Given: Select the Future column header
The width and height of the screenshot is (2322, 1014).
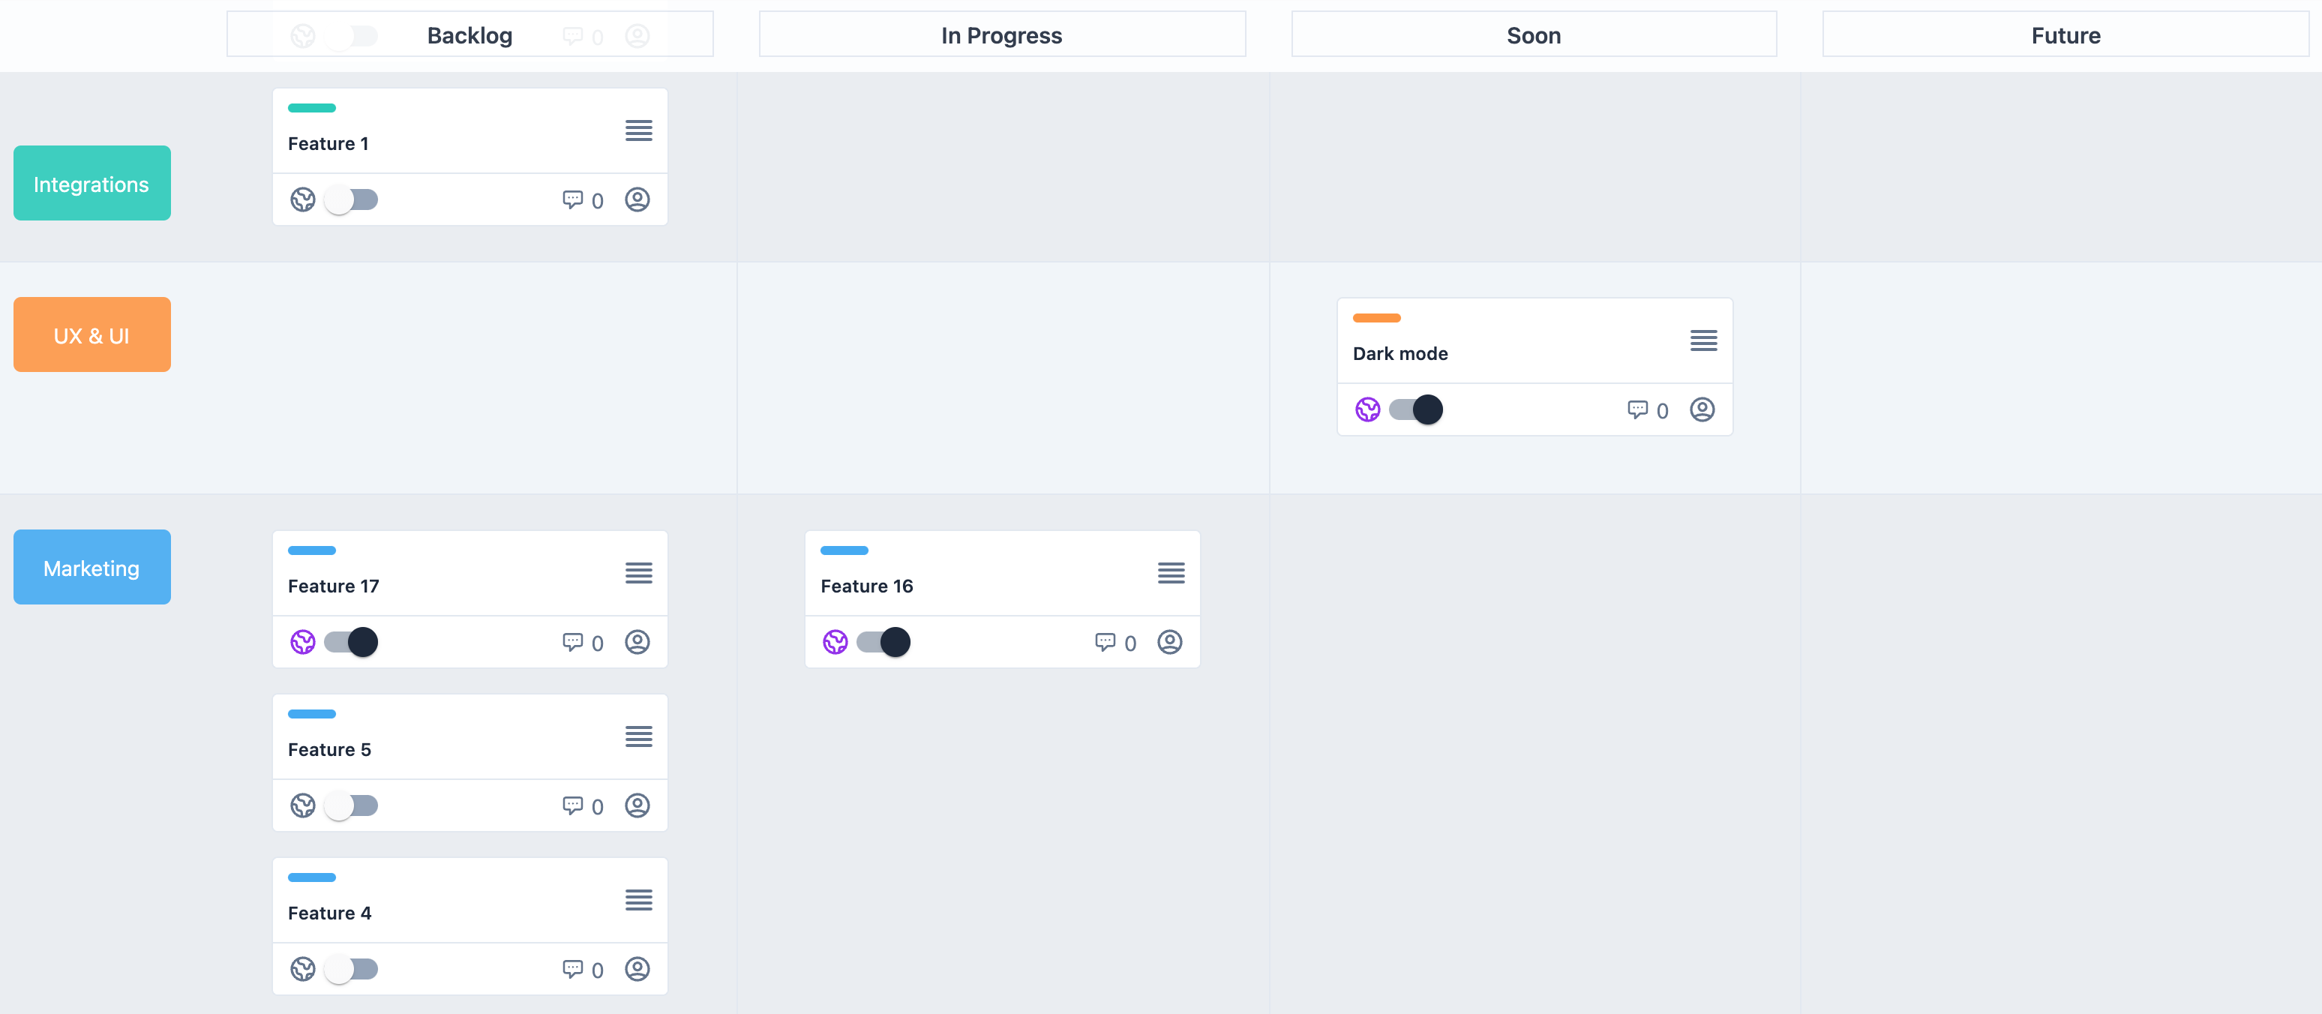Looking at the screenshot, I should (2065, 35).
